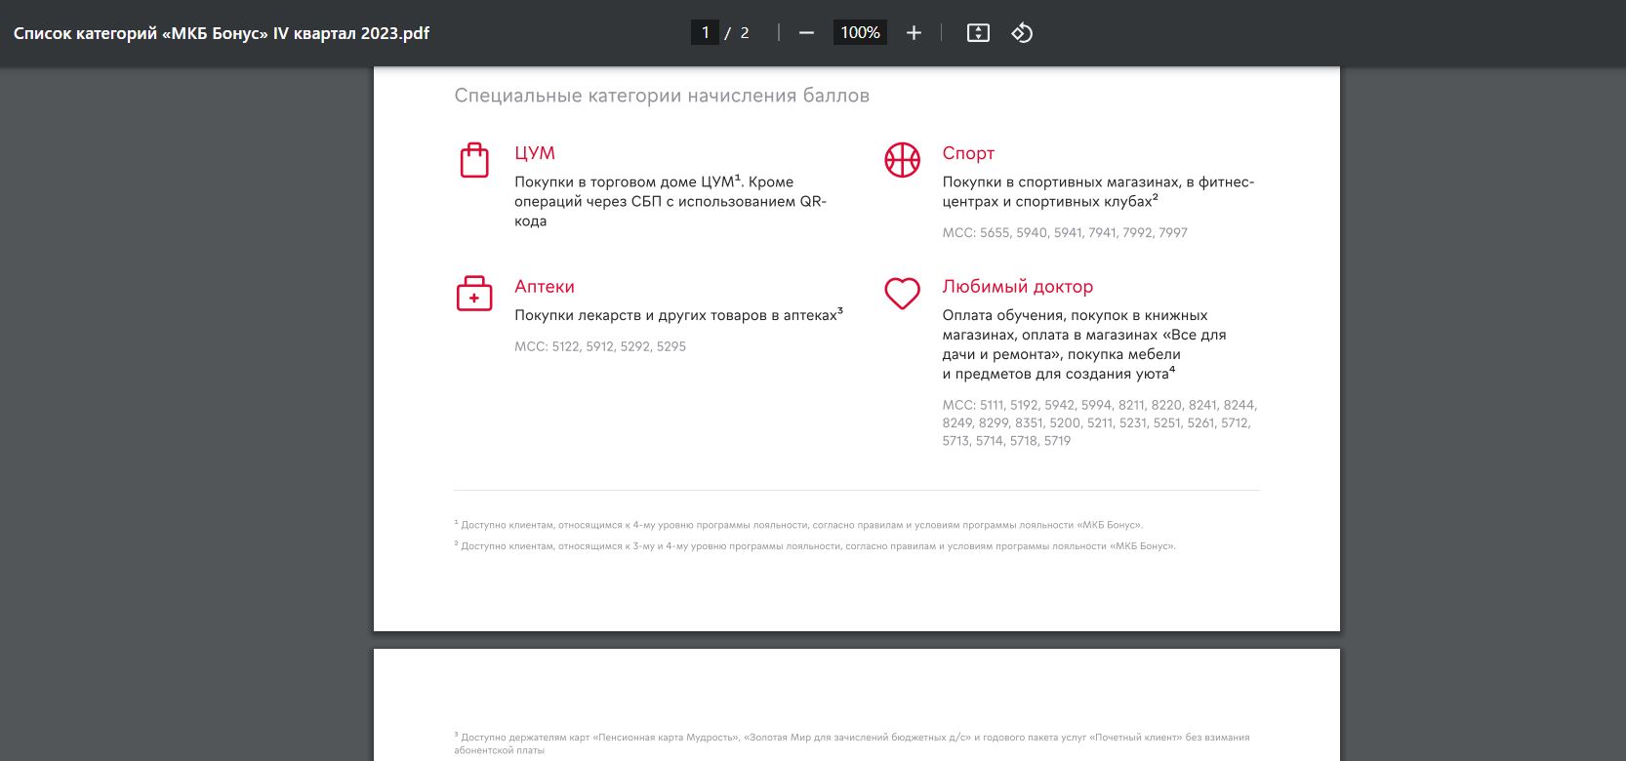Click the PDF file title in toolbar
1626x761 pixels.
pyautogui.click(x=222, y=33)
